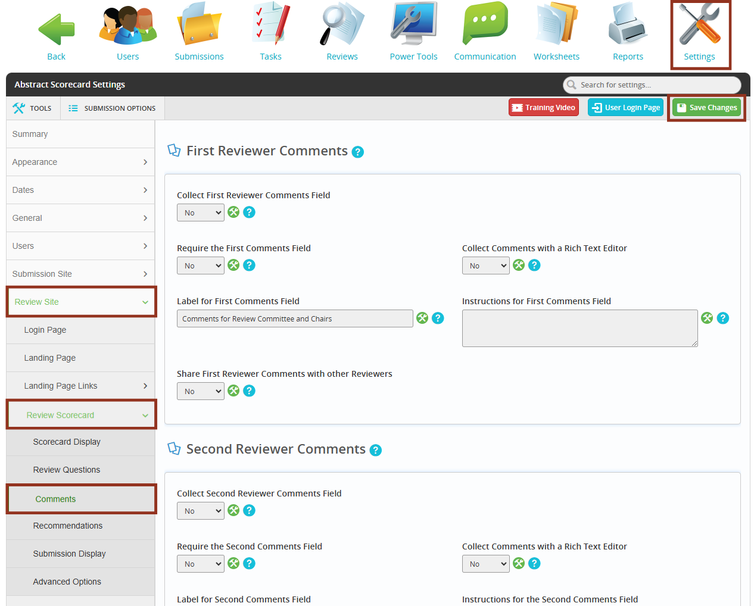Click help icon for Collect Second Reviewer Comments Field
The image size is (754, 606).
[250, 510]
